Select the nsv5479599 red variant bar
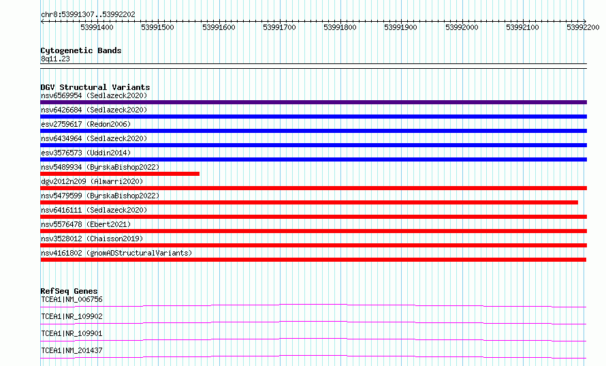The height and width of the screenshot is (366, 606). click(x=309, y=202)
